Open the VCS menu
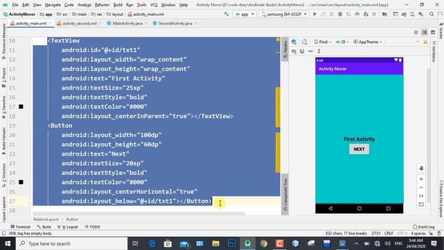The height and width of the screenshot is (250, 444). click(x=154, y=5)
